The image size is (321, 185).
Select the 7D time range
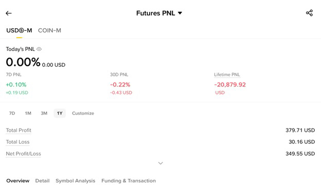point(12,113)
